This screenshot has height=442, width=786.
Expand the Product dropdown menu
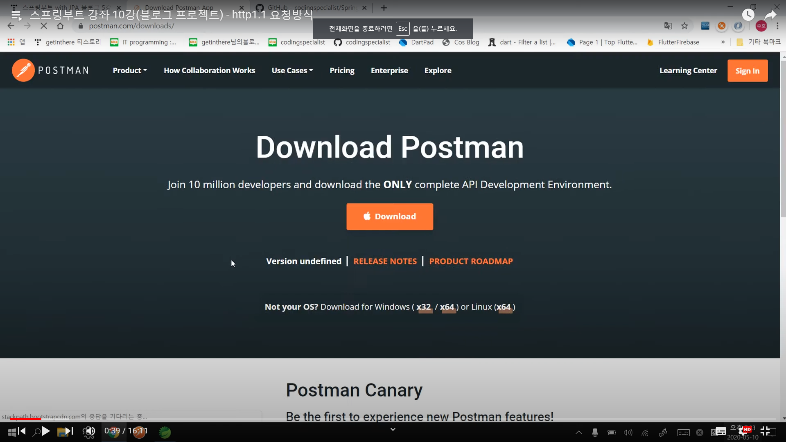(x=130, y=70)
